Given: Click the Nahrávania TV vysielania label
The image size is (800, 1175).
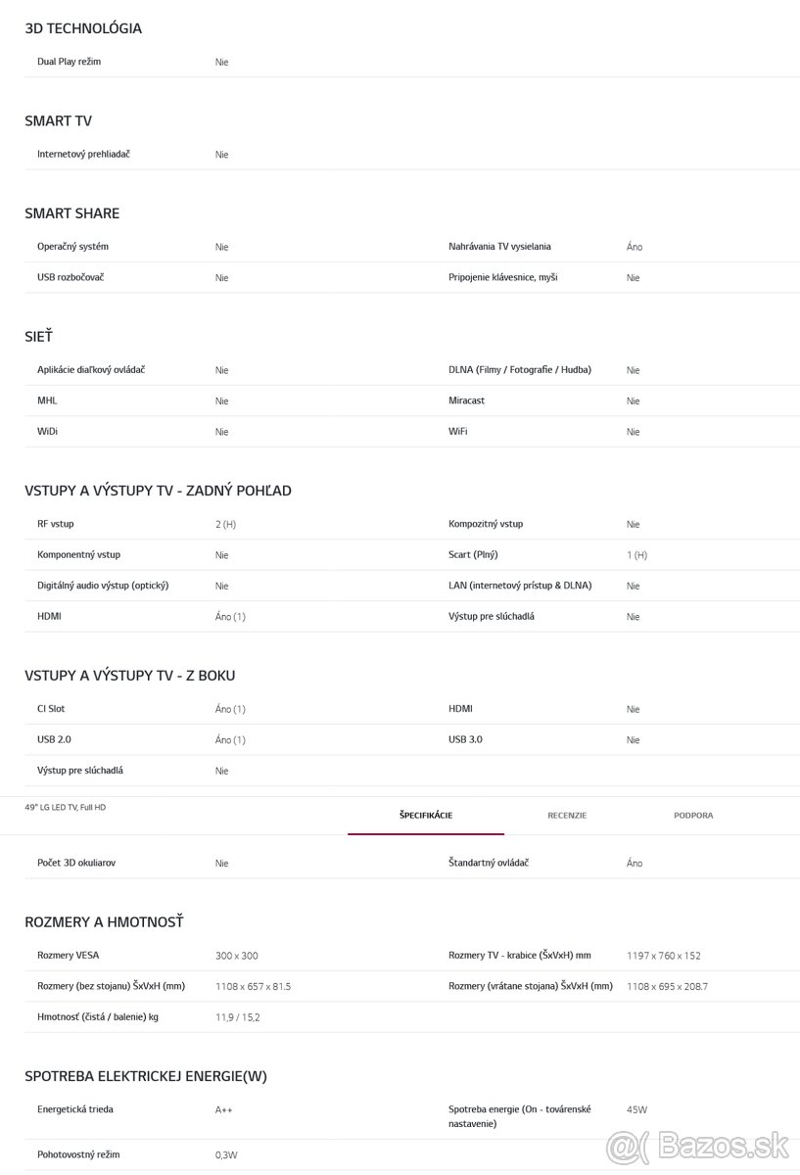Looking at the screenshot, I should pos(499,247).
